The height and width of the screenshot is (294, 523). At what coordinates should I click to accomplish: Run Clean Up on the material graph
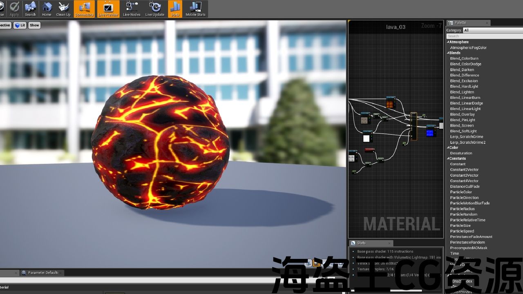63,9
